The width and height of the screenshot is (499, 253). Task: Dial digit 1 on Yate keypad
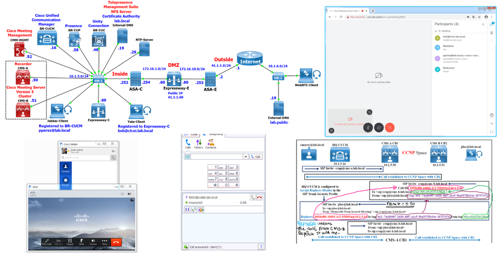click(212, 167)
